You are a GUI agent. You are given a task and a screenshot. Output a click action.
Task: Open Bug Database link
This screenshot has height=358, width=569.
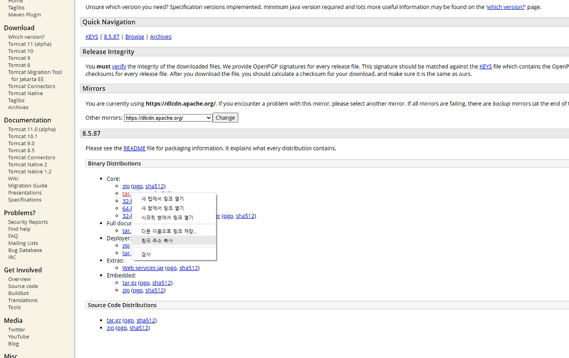tap(25, 251)
